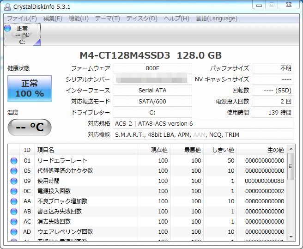Select the ウェアレベリング回数 row
The image size is (303, 249).
(147, 231)
